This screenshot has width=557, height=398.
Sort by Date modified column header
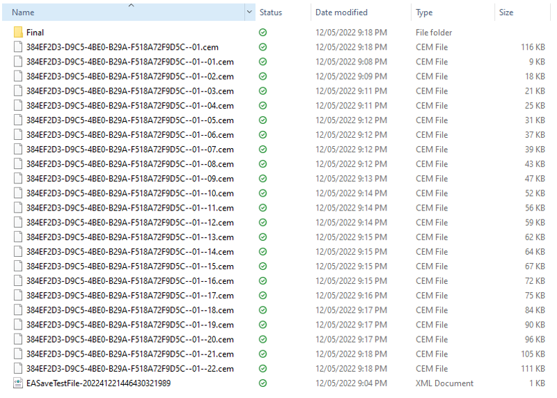[341, 12]
